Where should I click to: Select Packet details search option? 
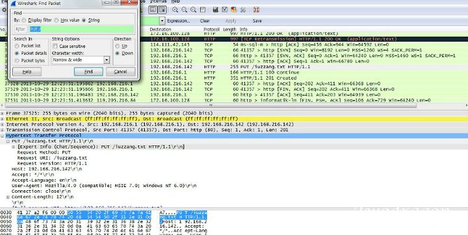(x=17, y=53)
